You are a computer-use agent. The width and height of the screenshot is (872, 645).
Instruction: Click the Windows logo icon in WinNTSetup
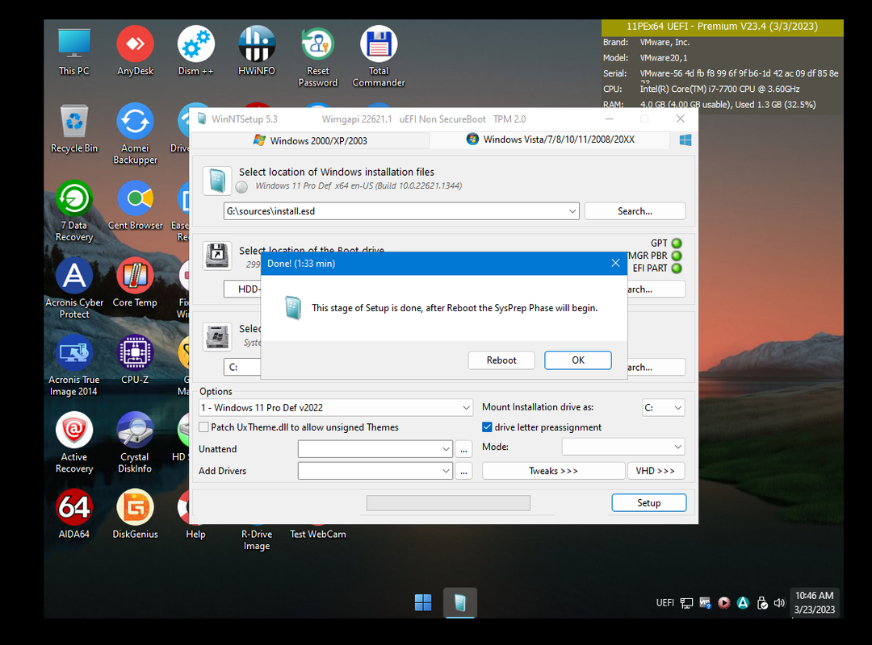[x=685, y=140]
